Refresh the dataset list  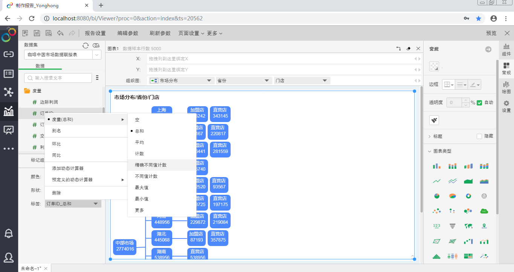[x=86, y=45]
